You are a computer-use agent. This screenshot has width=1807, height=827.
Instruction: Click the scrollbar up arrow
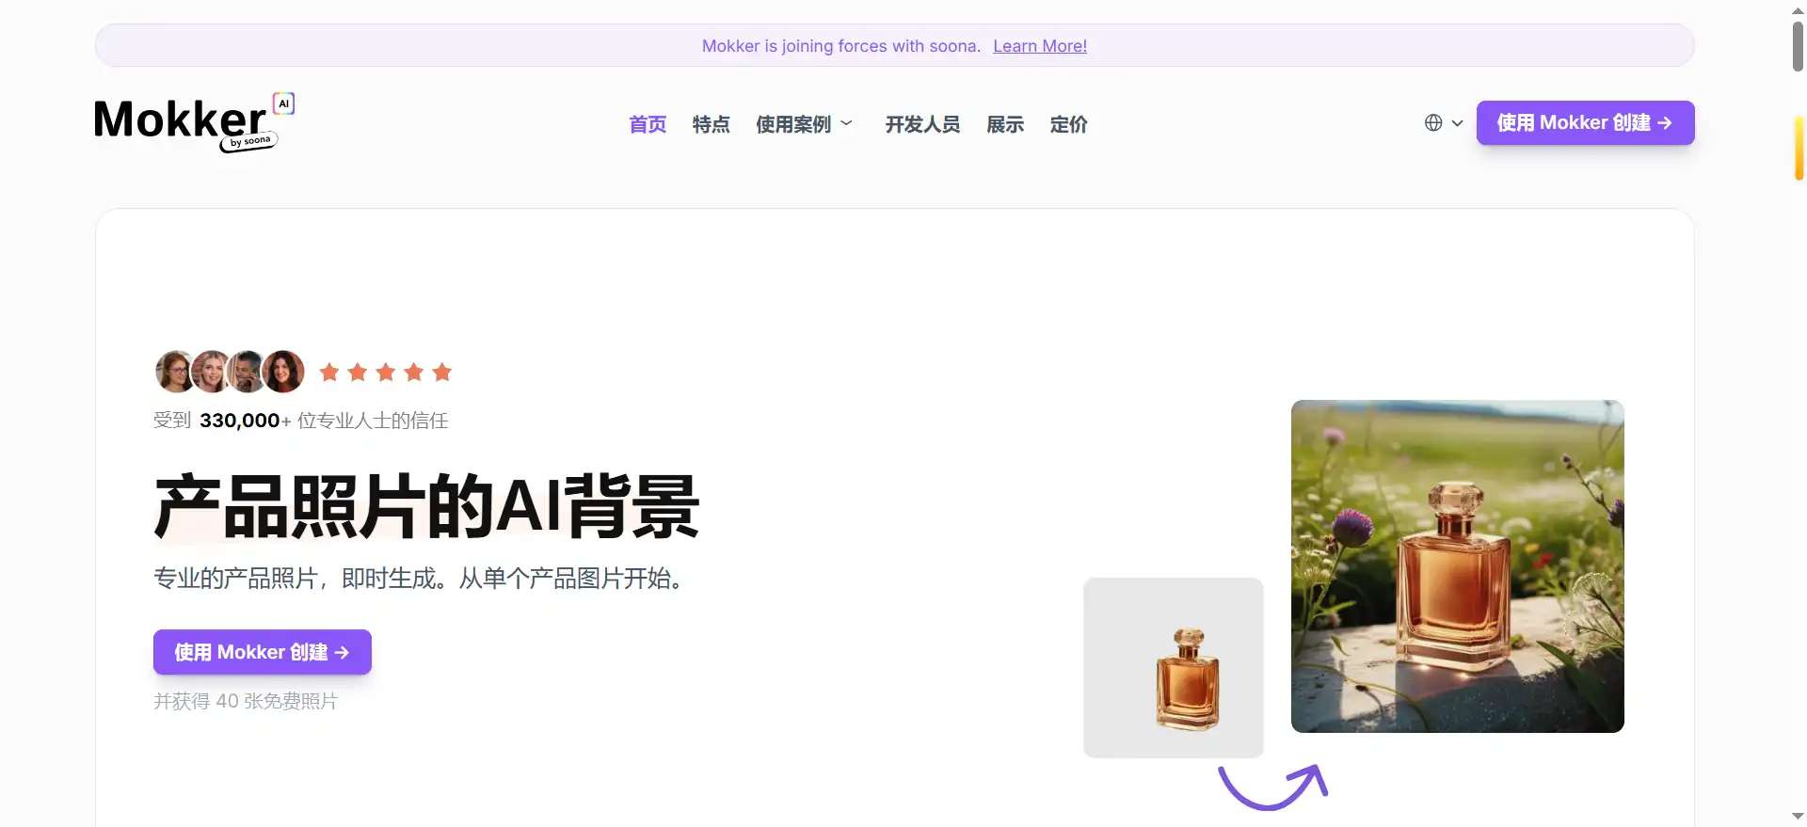(x=1798, y=9)
